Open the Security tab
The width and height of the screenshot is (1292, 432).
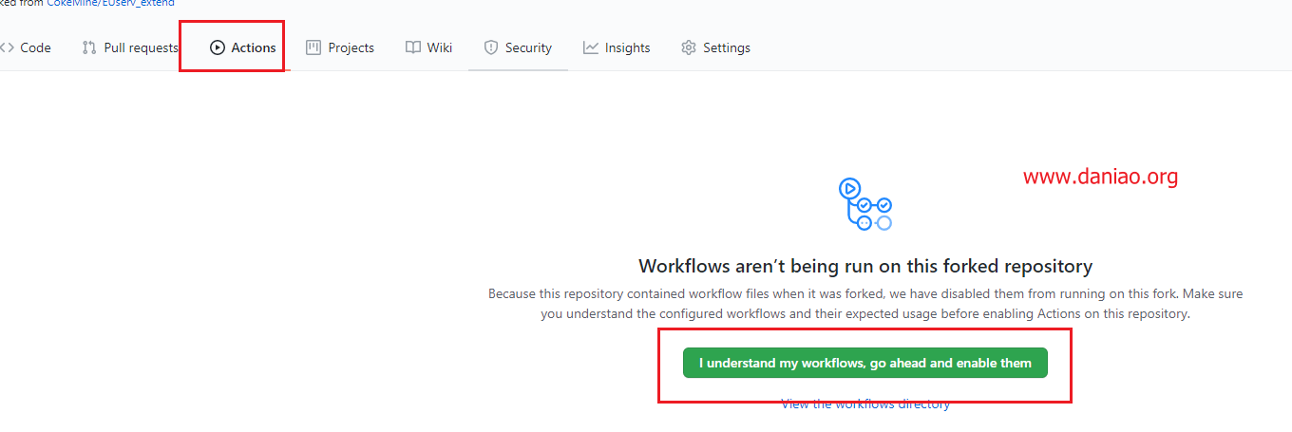pyautogui.click(x=518, y=47)
